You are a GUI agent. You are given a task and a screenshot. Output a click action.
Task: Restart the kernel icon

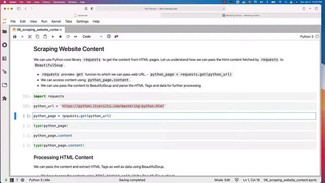68,37
